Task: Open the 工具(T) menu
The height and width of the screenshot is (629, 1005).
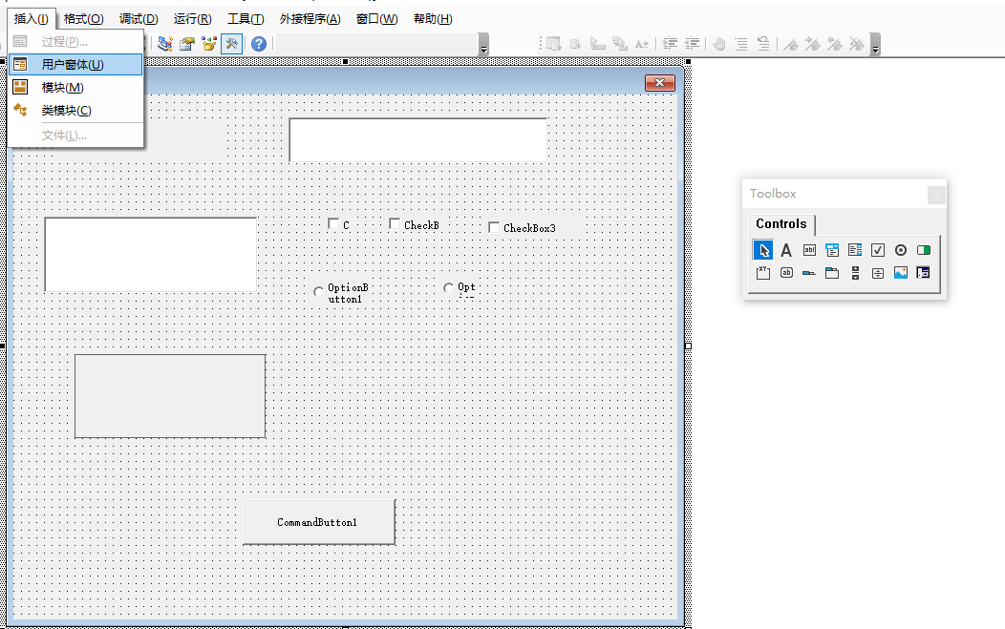Action: tap(246, 18)
